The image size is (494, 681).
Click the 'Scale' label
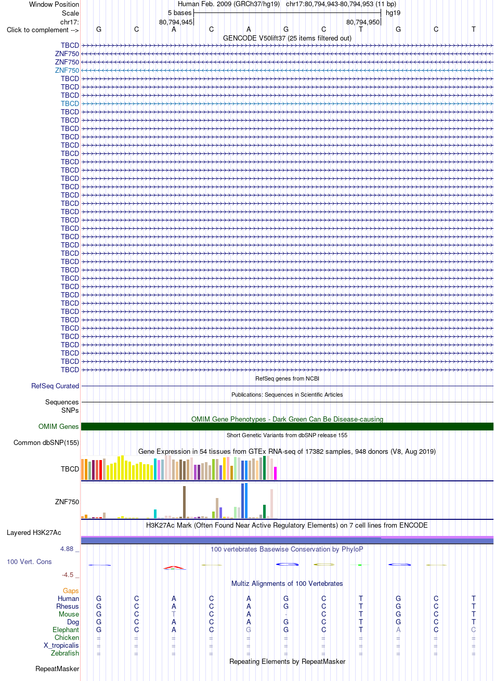click(x=70, y=13)
